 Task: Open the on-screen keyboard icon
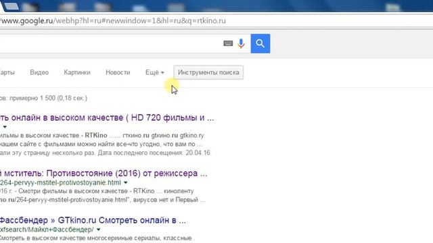pyautogui.click(x=228, y=43)
